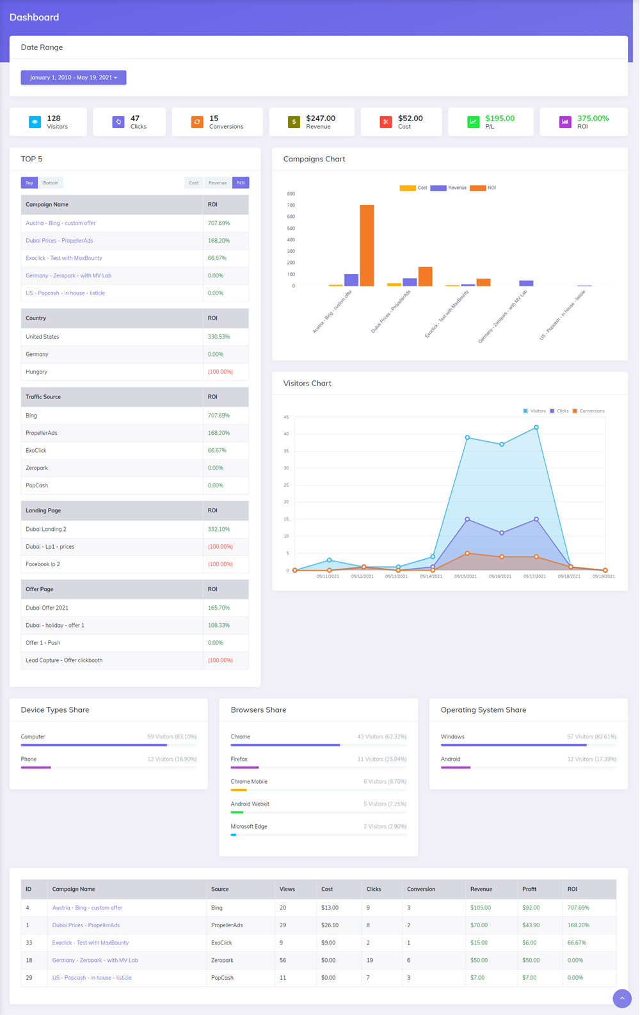Toggle Clicks series in Visitors Chart legend

[x=559, y=411]
